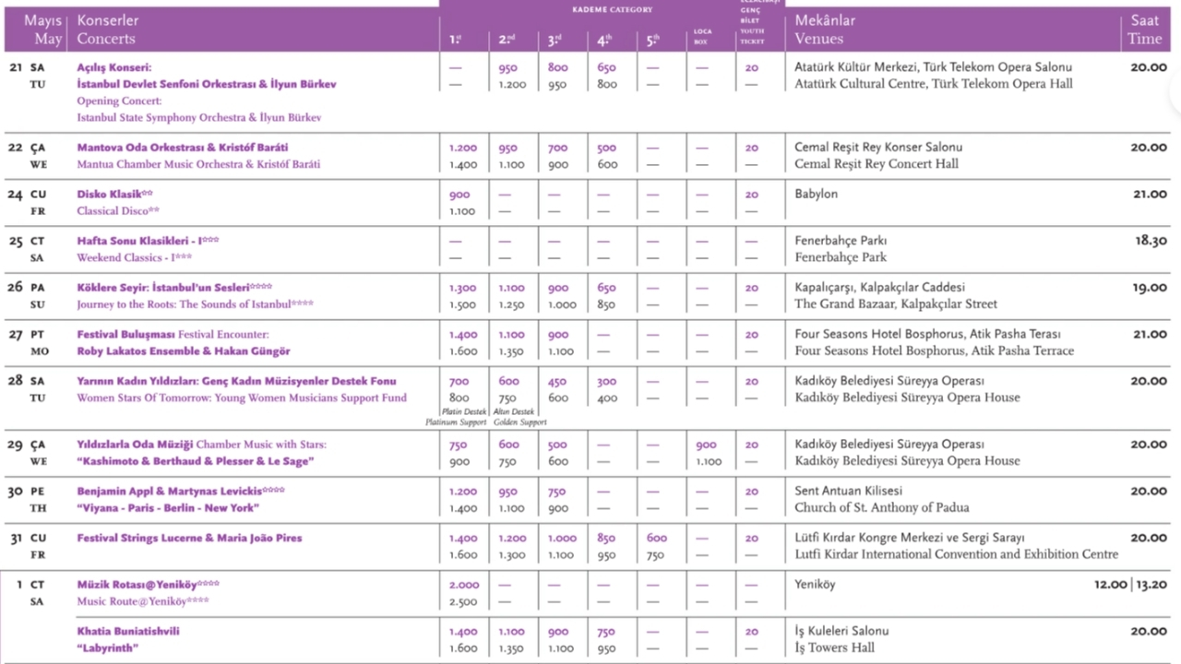This screenshot has height=664, width=1181.
Task: Select the time '19.00' for Grand Bazaar concert
Action: 1149,288
